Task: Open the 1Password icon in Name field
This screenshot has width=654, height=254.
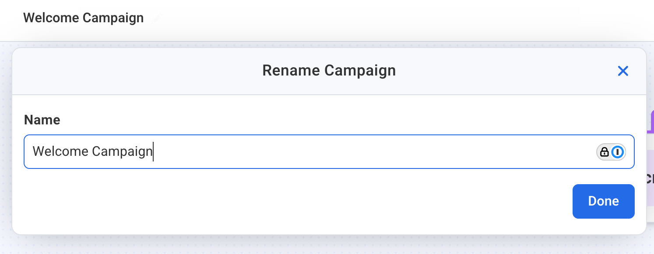Action: coord(617,152)
